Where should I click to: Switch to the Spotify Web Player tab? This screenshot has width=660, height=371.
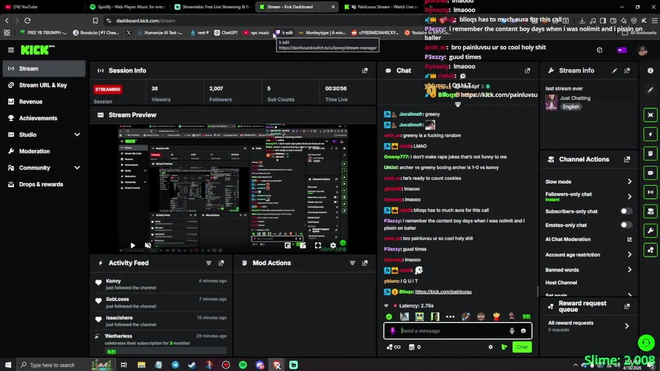pyautogui.click(x=127, y=7)
